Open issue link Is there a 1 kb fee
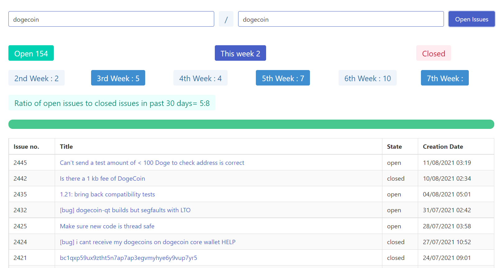Image resolution: width=503 pixels, height=268 pixels. tap(103, 178)
